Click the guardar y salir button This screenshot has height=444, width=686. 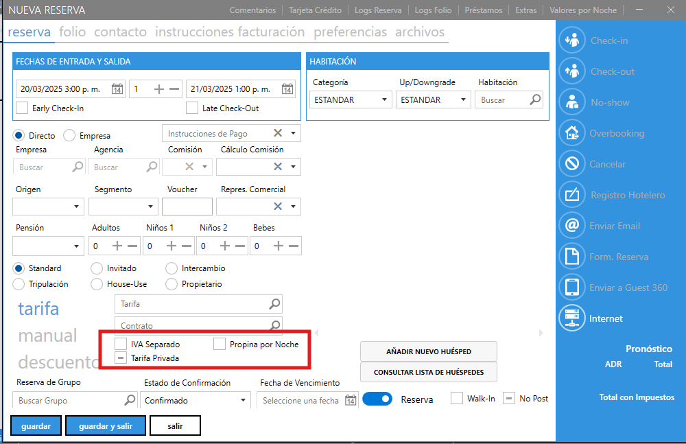point(106,426)
